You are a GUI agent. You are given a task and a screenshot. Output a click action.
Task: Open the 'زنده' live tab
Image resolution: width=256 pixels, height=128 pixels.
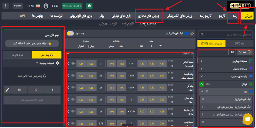tap(236, 16)
